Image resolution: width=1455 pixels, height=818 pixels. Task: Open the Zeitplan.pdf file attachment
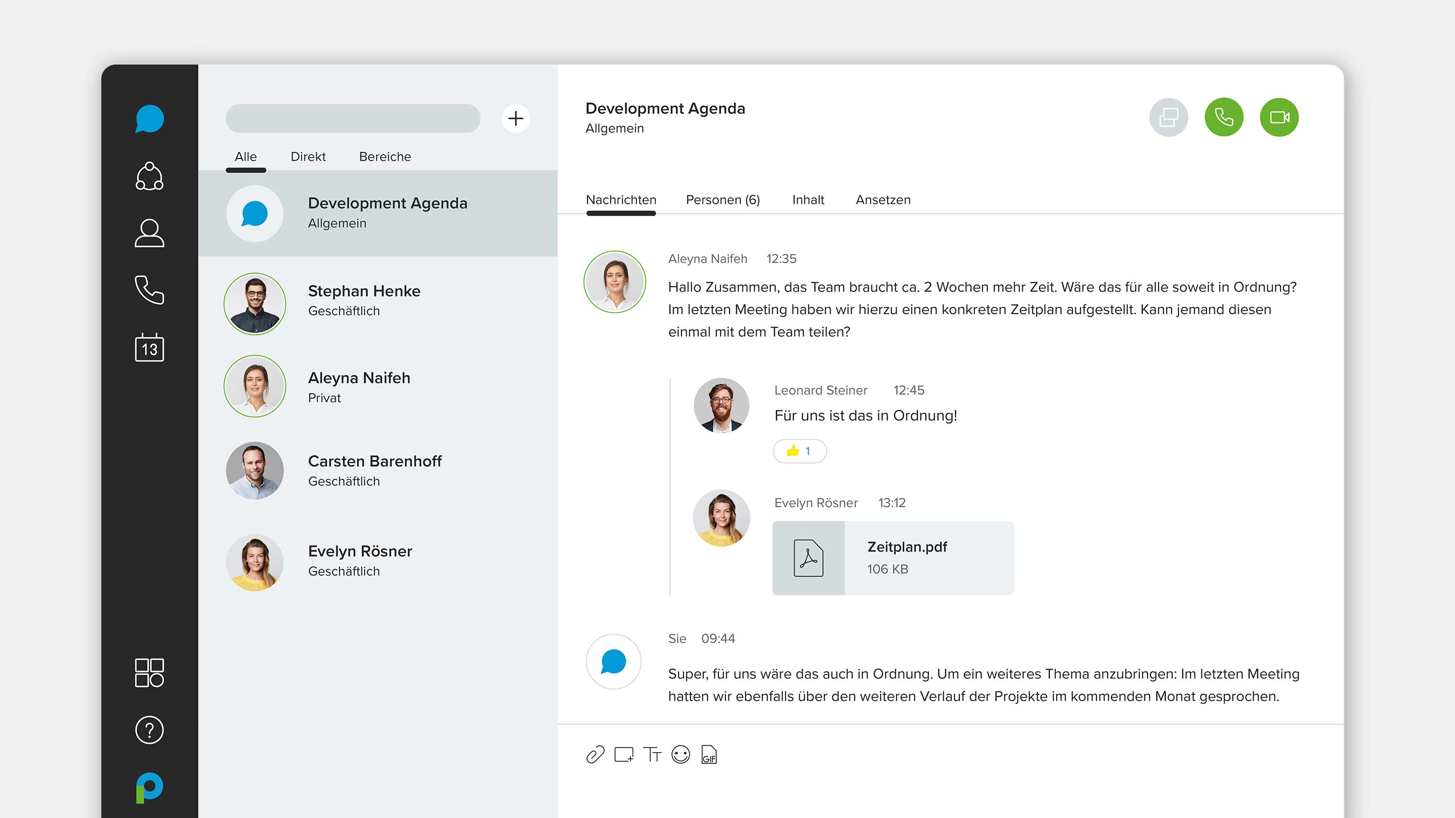click(x=892, y=558)
